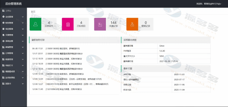This screenshot has width=228, height=107.
Task: Click the 系统设置 gear icon
Action: [x=3, y=41]
